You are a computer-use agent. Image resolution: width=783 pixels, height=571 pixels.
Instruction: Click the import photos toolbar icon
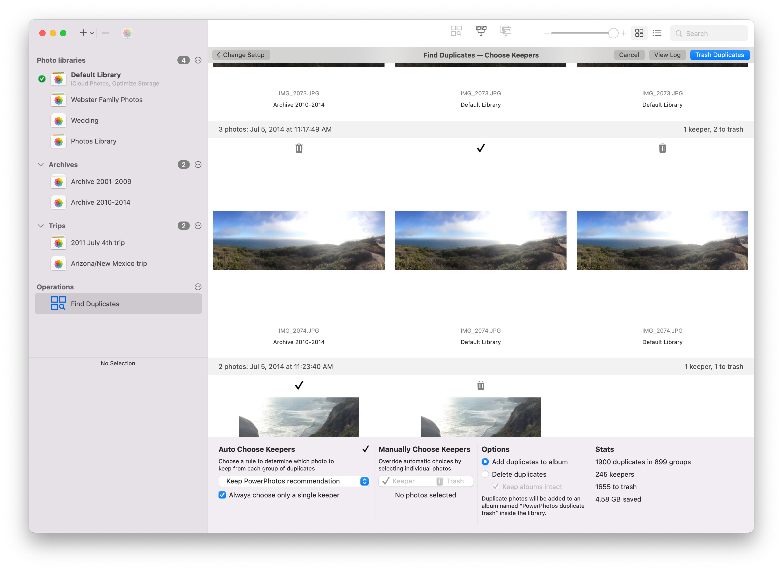(x=505, y=31)
